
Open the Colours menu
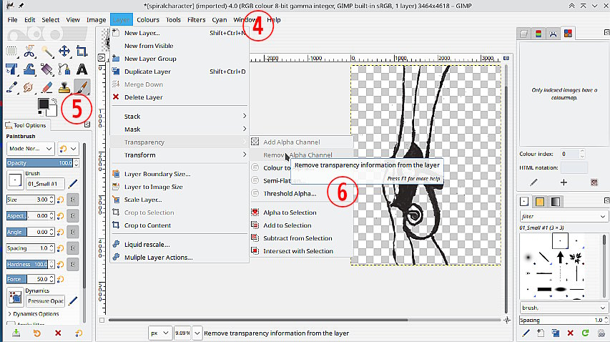pos(148,20)
